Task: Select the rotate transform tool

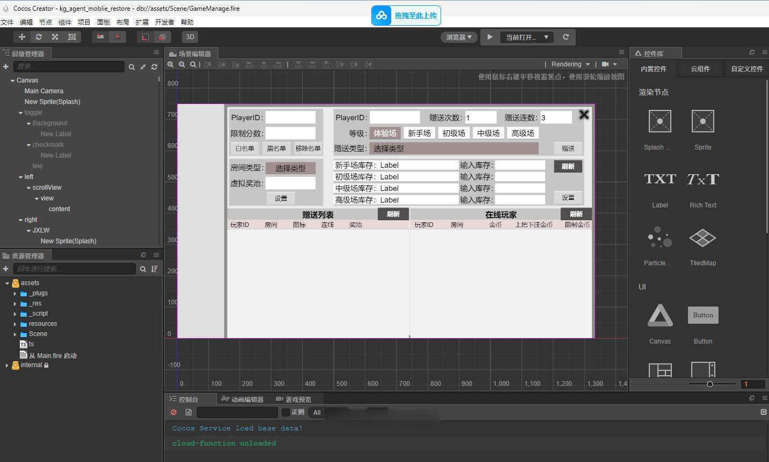Action: tap(39, 37)
